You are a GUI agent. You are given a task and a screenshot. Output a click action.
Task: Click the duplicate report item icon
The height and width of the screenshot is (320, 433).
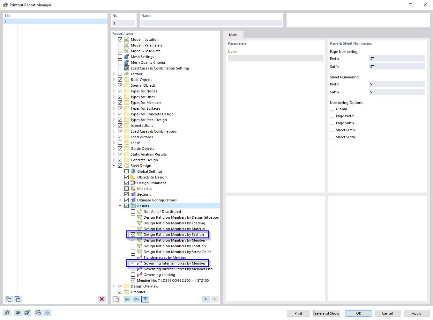point(116,299)
